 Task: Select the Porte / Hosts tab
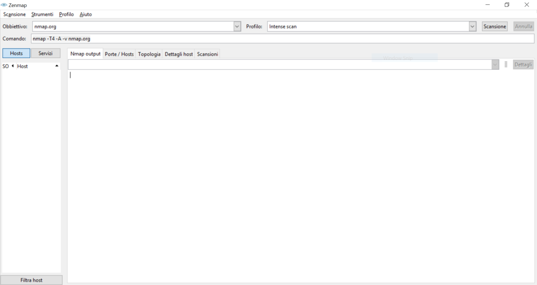(119, 53)
